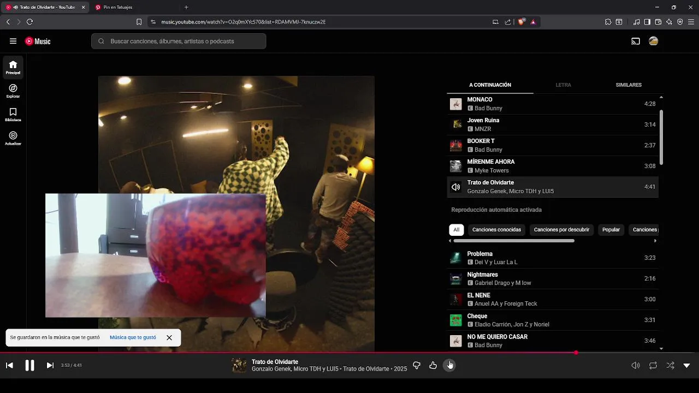Click the MONACO album thumbnail

455,104
